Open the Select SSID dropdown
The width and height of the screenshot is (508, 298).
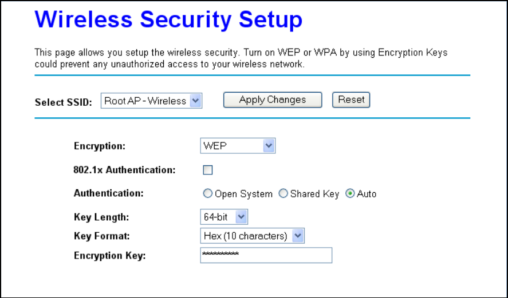(x=152, y=101)
